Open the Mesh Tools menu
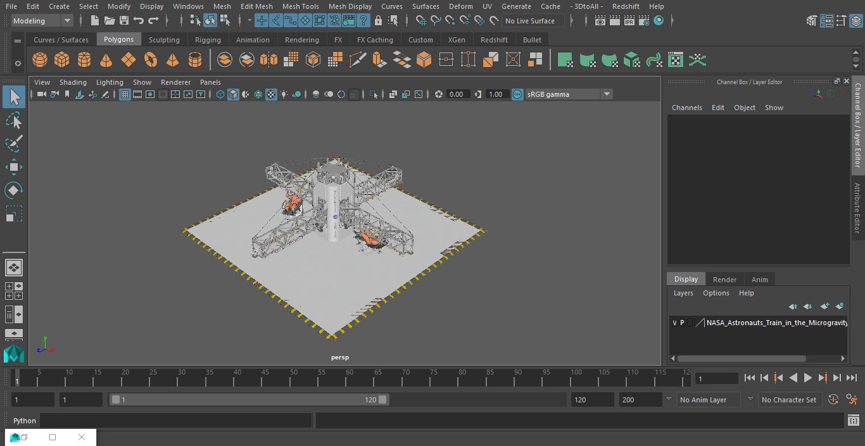This screenshot has height=446, width=865. pyautogui.click(x=300, y=6)
